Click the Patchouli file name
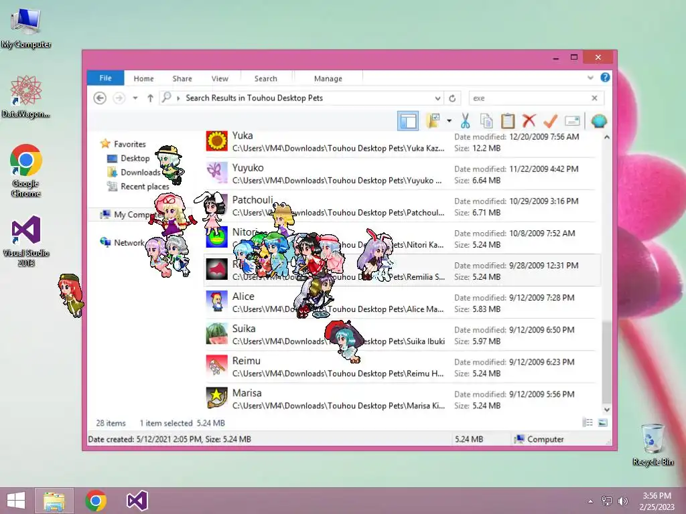This screenshot has width=686, height=514. click(x=253, y=200)
